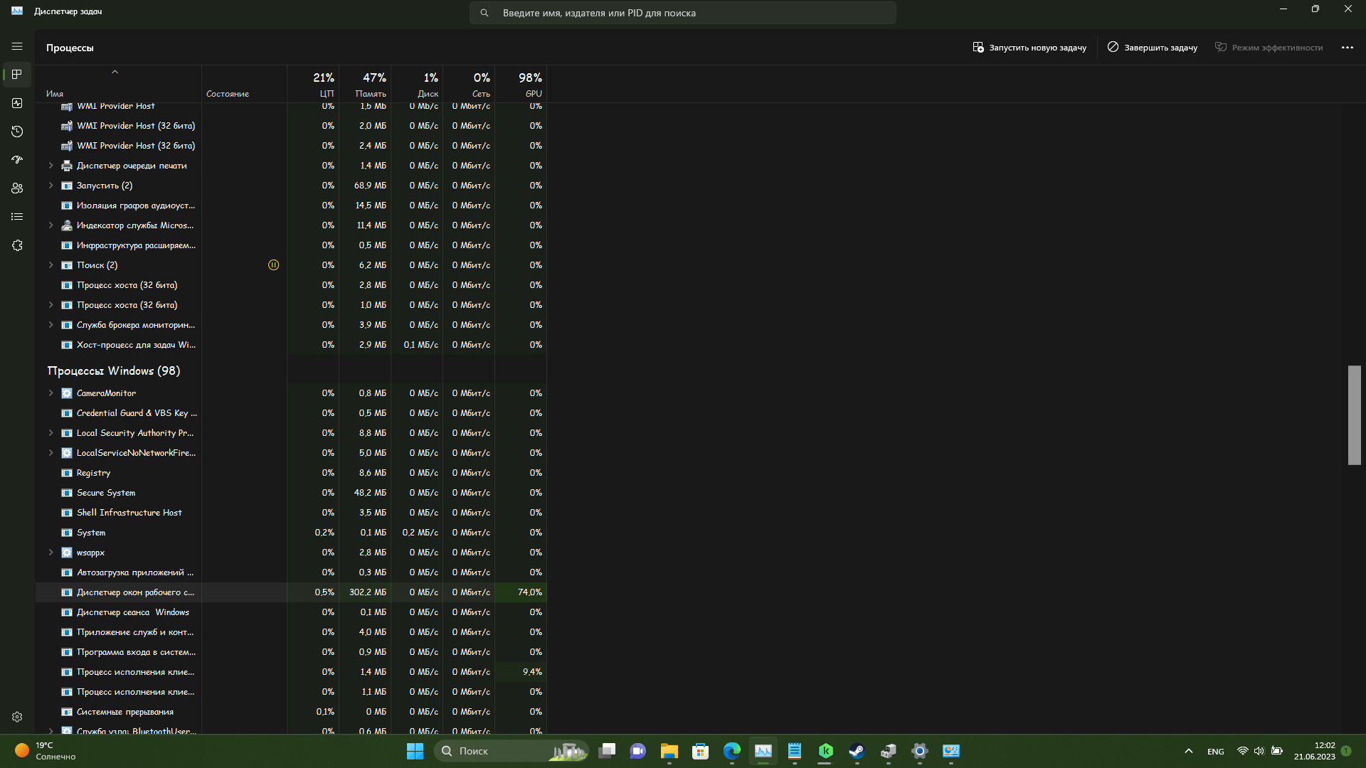Image resolution: width=1366 pixels, height=768 pixels.
Task: Expand Local Security Authority Process row
Action: [51, 433]
